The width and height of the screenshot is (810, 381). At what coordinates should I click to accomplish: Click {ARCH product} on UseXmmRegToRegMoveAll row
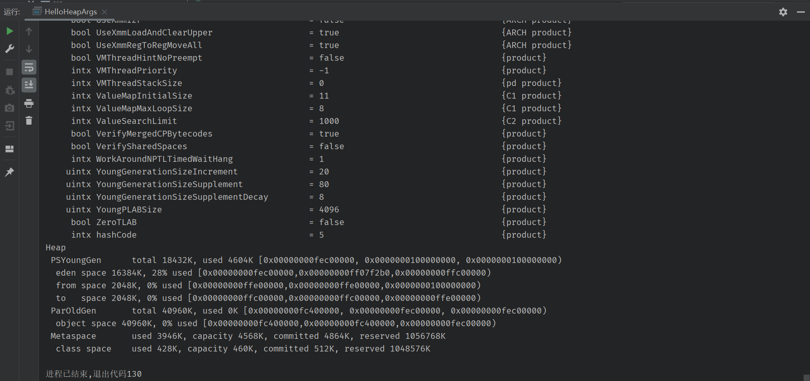[x=537, y=45]
